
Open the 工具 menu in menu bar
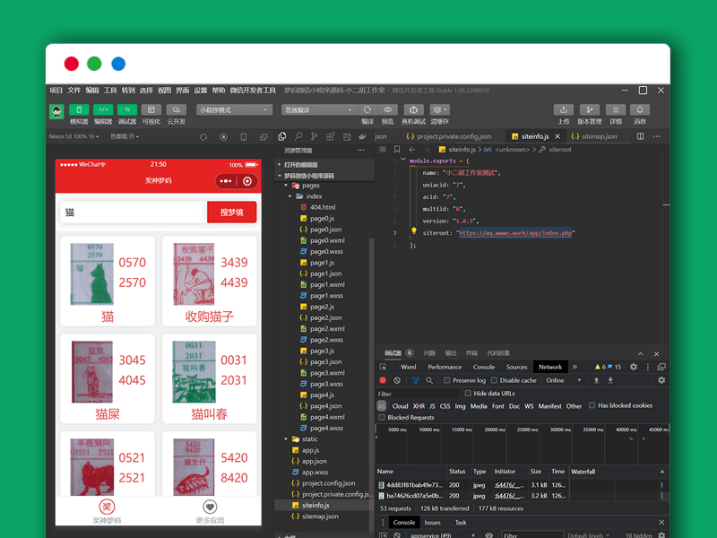[x=110, y=91]
